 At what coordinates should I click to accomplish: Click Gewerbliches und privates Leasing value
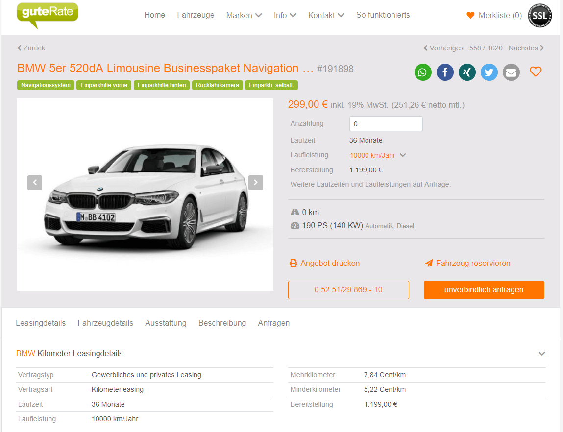coord(146,375)
